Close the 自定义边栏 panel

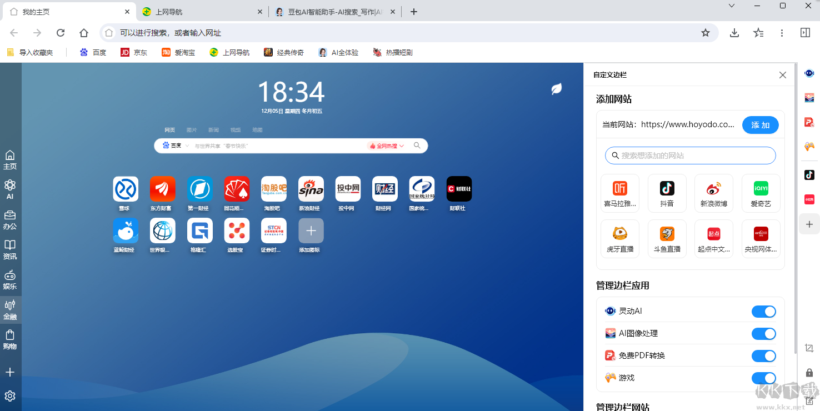click(x=783, y=75)
